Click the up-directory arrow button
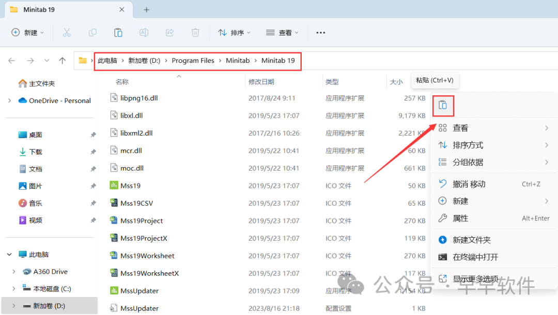 (x=63, y=61)
